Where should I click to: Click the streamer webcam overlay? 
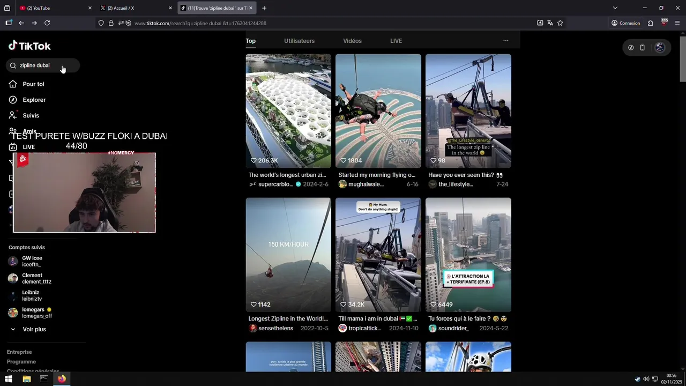tap(84, 192)
